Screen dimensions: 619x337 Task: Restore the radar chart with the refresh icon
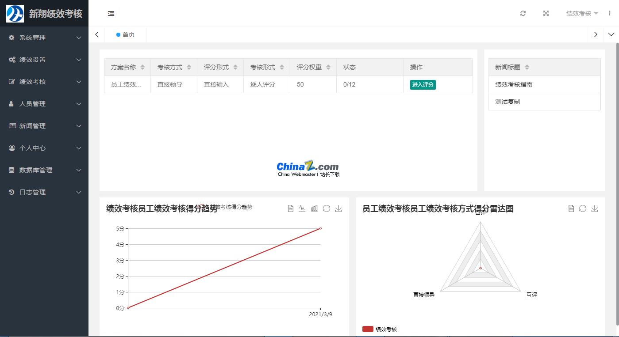(583, 208)
